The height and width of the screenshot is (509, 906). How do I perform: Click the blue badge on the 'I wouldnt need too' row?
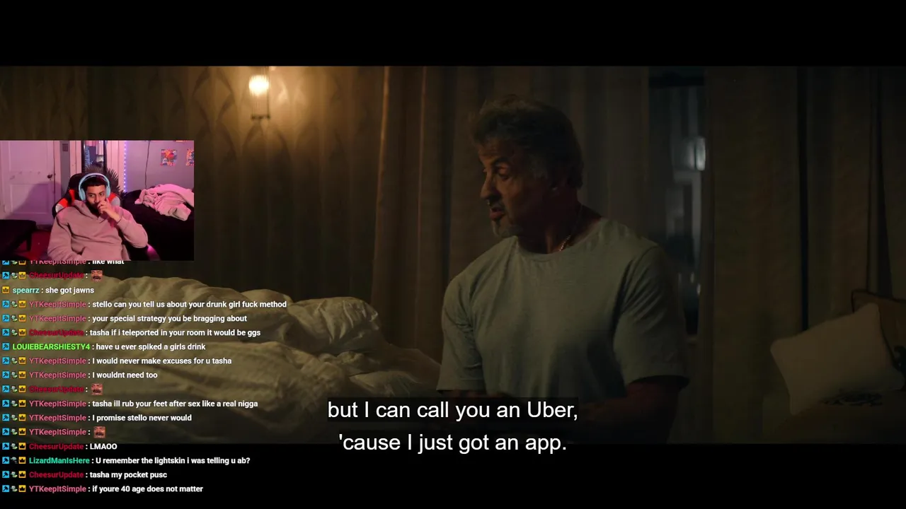(6, 375)
